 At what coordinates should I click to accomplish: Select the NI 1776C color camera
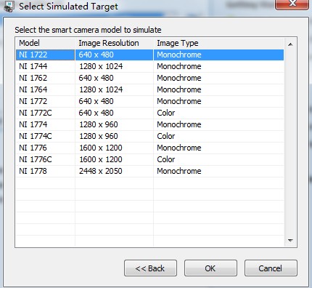[x=150, y=159]
